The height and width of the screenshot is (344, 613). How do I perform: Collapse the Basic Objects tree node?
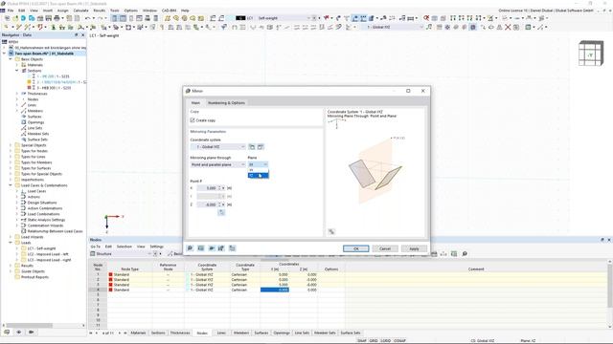[11, 59]
